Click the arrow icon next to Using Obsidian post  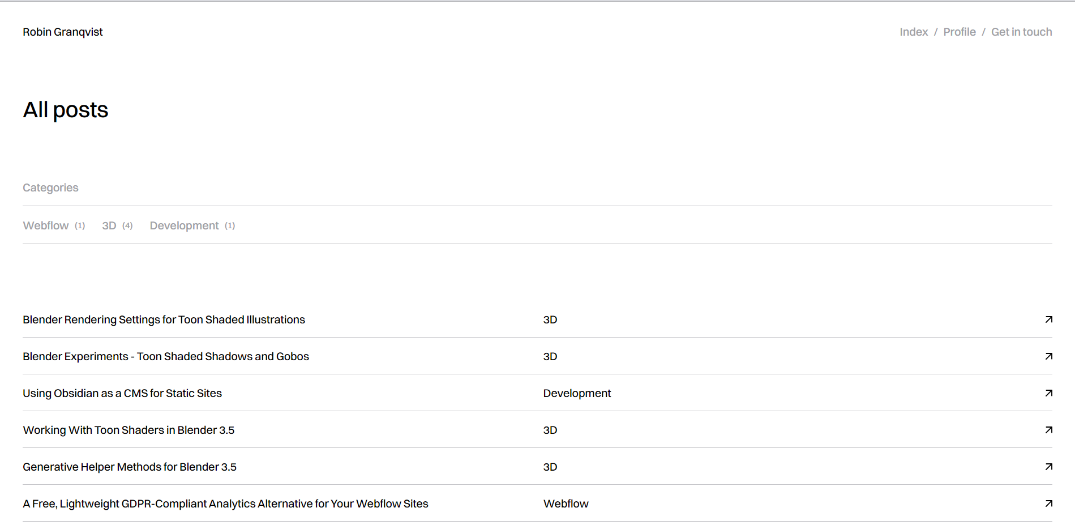point(1048,393)
